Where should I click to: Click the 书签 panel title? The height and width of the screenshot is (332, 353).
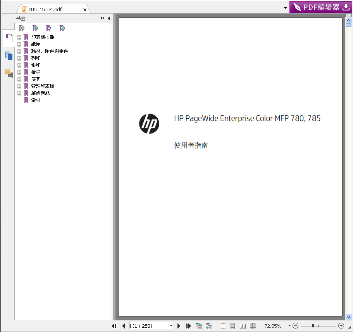21,19
